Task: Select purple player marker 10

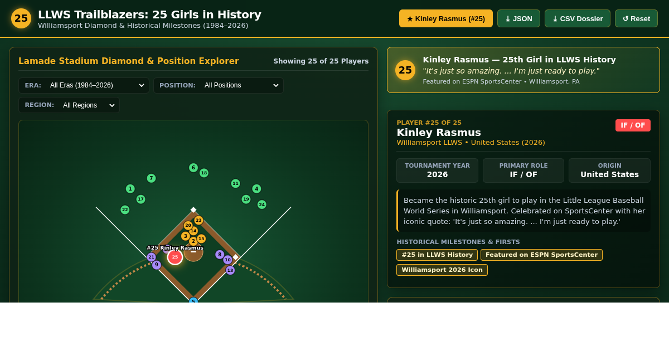Action: click(x=227, y=260)
